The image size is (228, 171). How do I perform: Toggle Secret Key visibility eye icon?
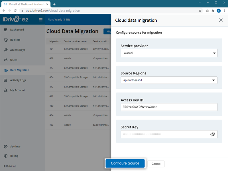(213, 134)
